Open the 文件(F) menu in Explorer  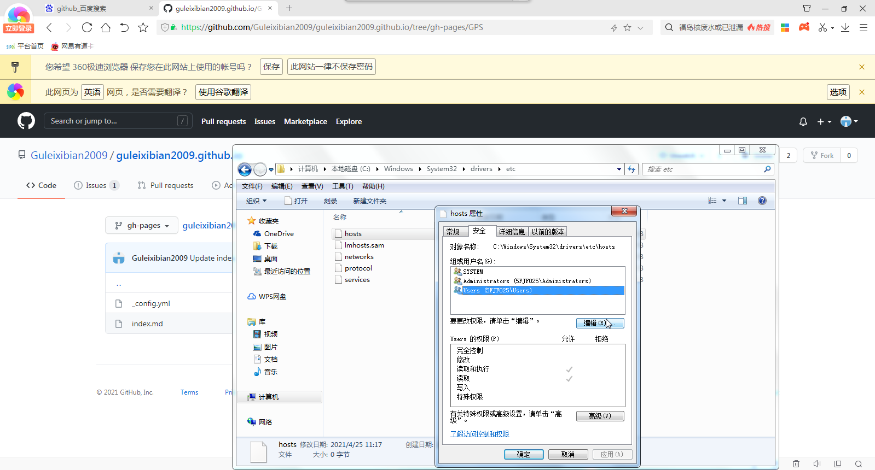coord(252,186)
